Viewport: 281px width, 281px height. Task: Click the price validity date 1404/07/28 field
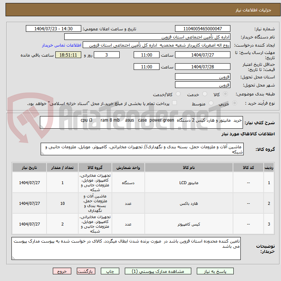coord(202,67)
